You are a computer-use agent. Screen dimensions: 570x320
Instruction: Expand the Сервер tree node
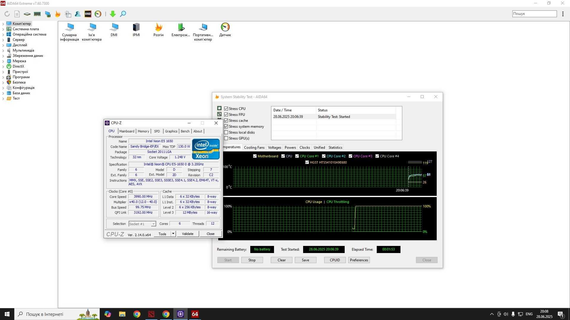pos(3,40)
